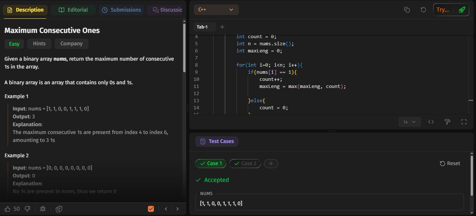Copy the code with the copy icon
Screen dimensions: 476x216
click(407, 10)
